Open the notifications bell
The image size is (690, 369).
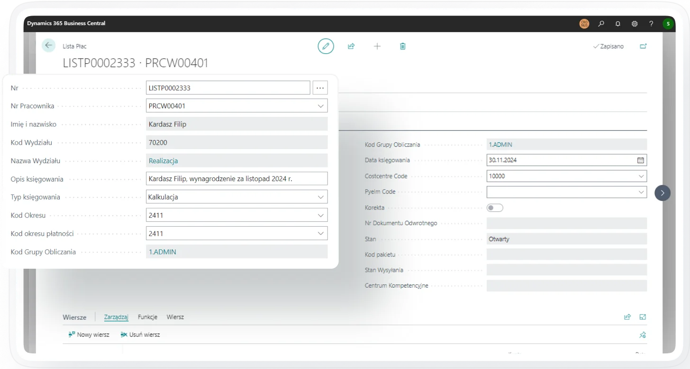[x=618, y=24]
